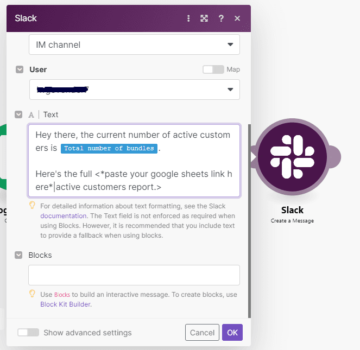Collapse the Blocks field section arrow
This screenshot has width=360, height=350.
[x=20, y=255]
